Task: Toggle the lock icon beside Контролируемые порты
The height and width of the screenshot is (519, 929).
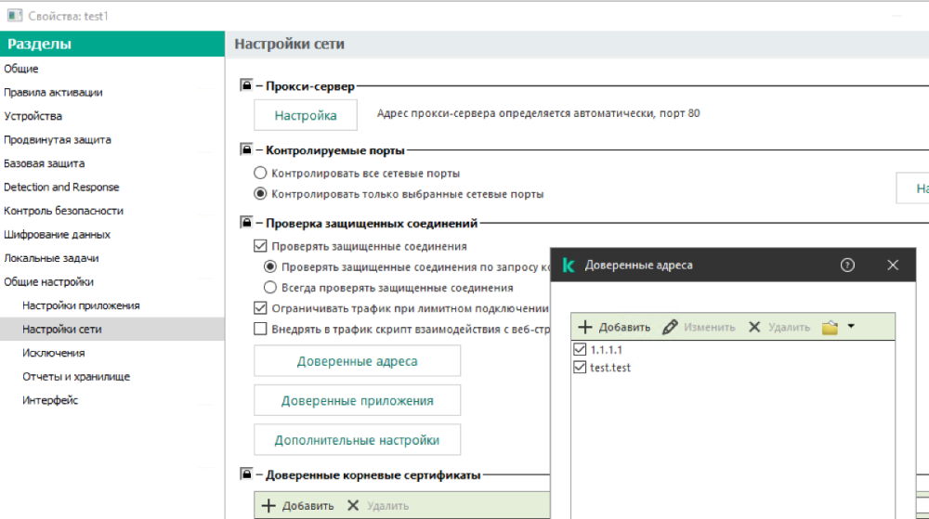Action: point(246,149)
